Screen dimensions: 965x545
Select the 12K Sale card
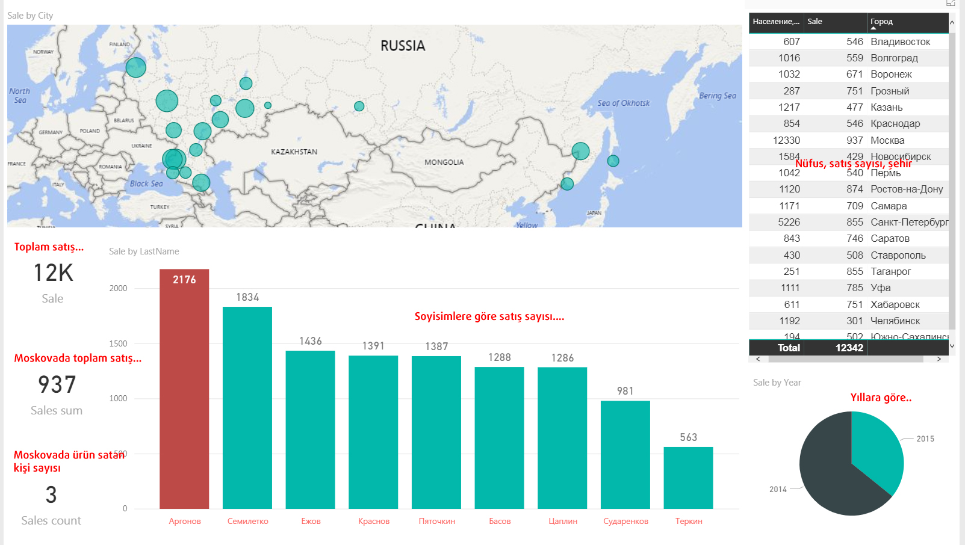pos(53,283)
